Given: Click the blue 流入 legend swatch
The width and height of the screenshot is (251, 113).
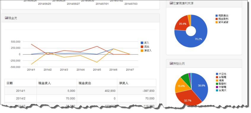Looking at the screenshot, I should point(142,43).
